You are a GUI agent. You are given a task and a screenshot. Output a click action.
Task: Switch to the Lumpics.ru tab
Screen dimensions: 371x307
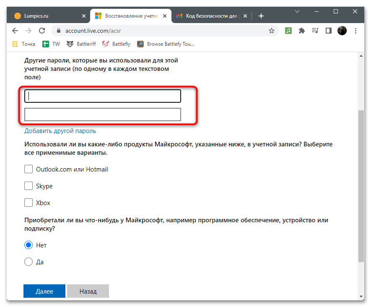click(x=48, y=16)
